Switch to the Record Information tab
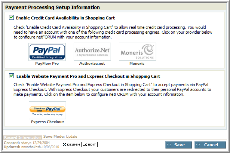The height and width of the screenshot is (153, 230). [22, 137]
